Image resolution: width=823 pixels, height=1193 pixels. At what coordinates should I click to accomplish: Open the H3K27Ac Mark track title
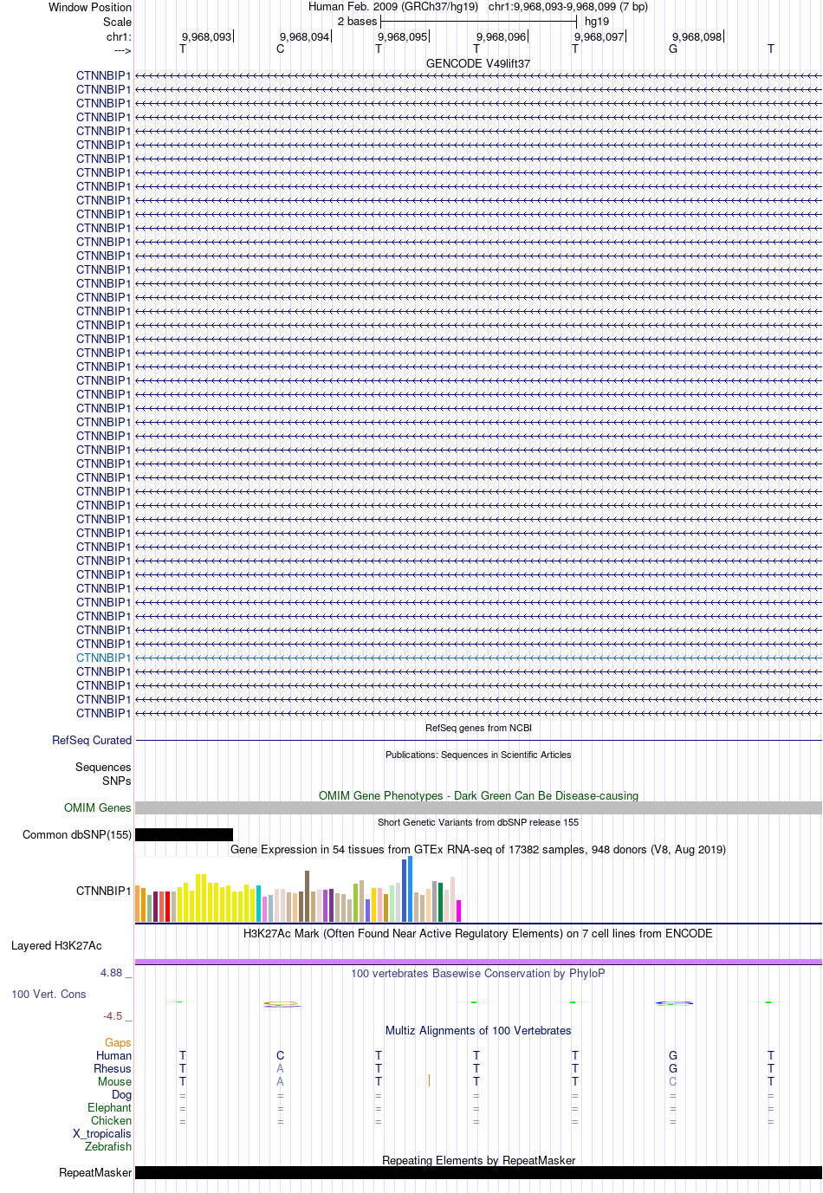coord(478,933)
